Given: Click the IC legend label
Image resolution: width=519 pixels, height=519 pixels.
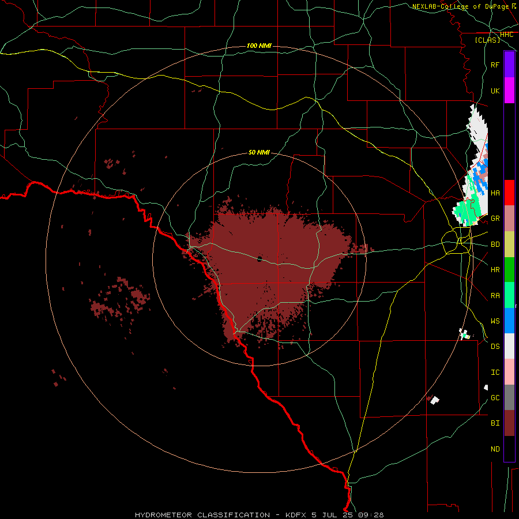Looking at the screenshot, I should tap(495, 373).
